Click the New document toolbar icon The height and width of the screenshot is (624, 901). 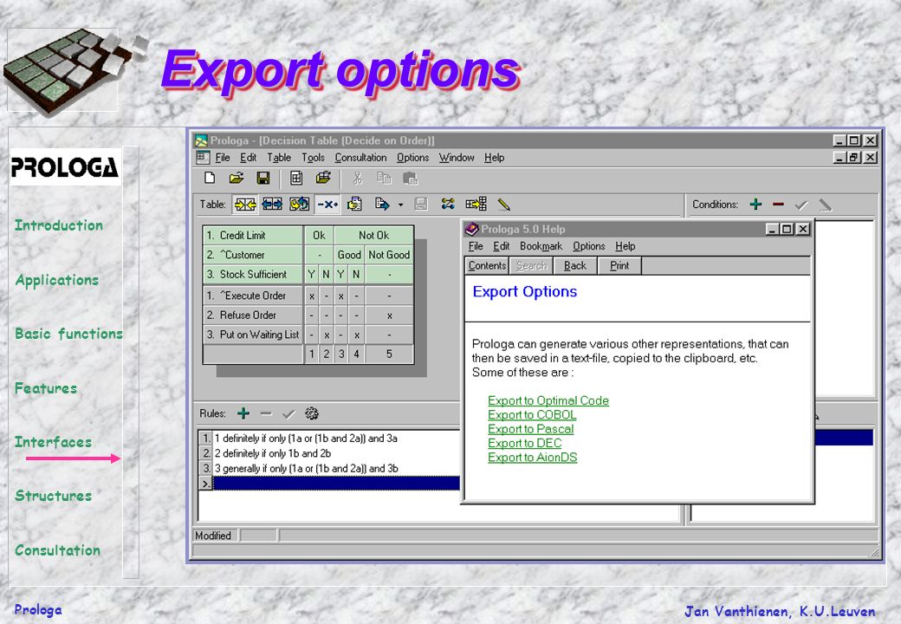pos(210,179)
